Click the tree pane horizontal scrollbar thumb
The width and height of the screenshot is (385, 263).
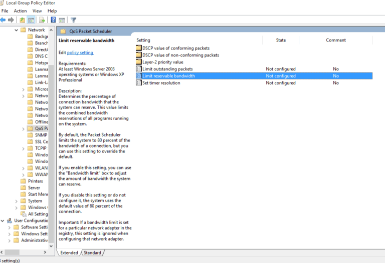[x=12, y=252]
